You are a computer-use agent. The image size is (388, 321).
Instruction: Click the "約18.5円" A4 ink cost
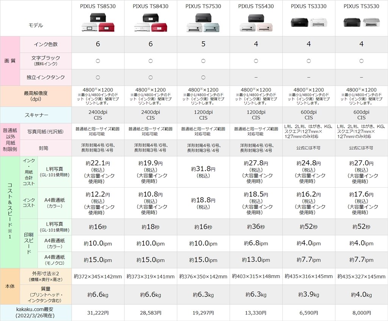point(256,194)
